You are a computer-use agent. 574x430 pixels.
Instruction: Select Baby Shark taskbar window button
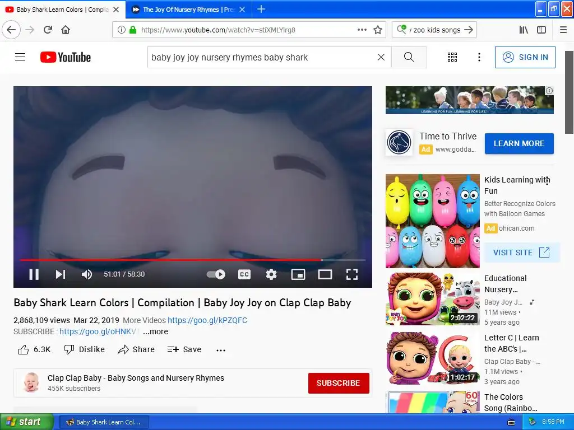104,422
